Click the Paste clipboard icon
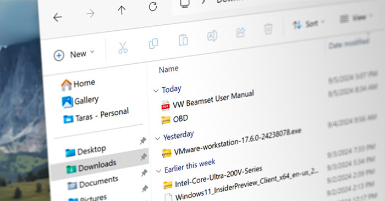 click(183, 40)
